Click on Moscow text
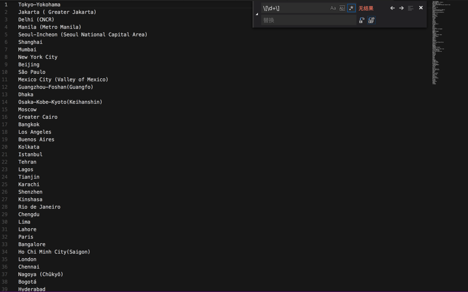This screenshot has height=292, width=468. click(27, 110)
